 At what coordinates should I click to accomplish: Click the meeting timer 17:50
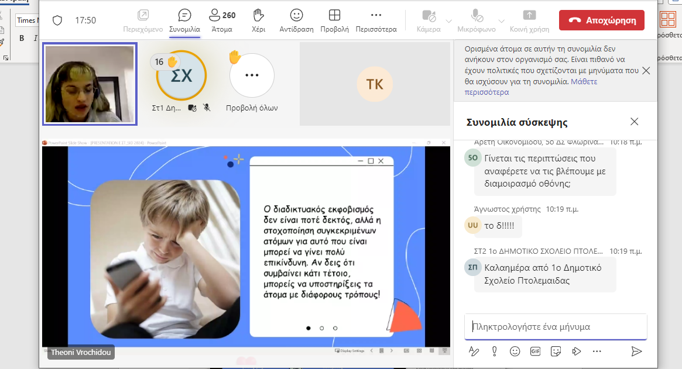tap(85, 20)
